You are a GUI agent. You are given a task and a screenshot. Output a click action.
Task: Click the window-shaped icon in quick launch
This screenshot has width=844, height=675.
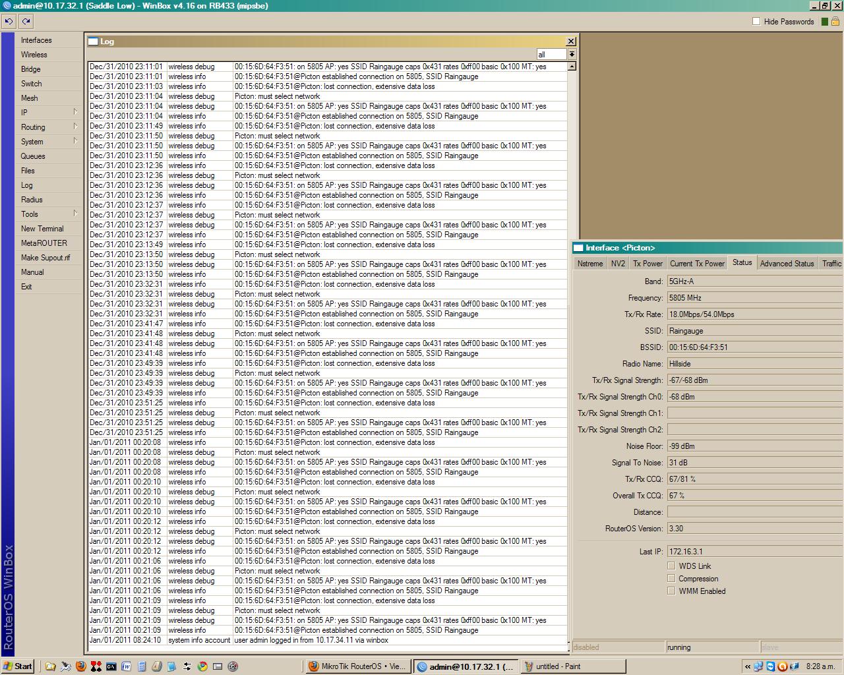coord(218,666)
